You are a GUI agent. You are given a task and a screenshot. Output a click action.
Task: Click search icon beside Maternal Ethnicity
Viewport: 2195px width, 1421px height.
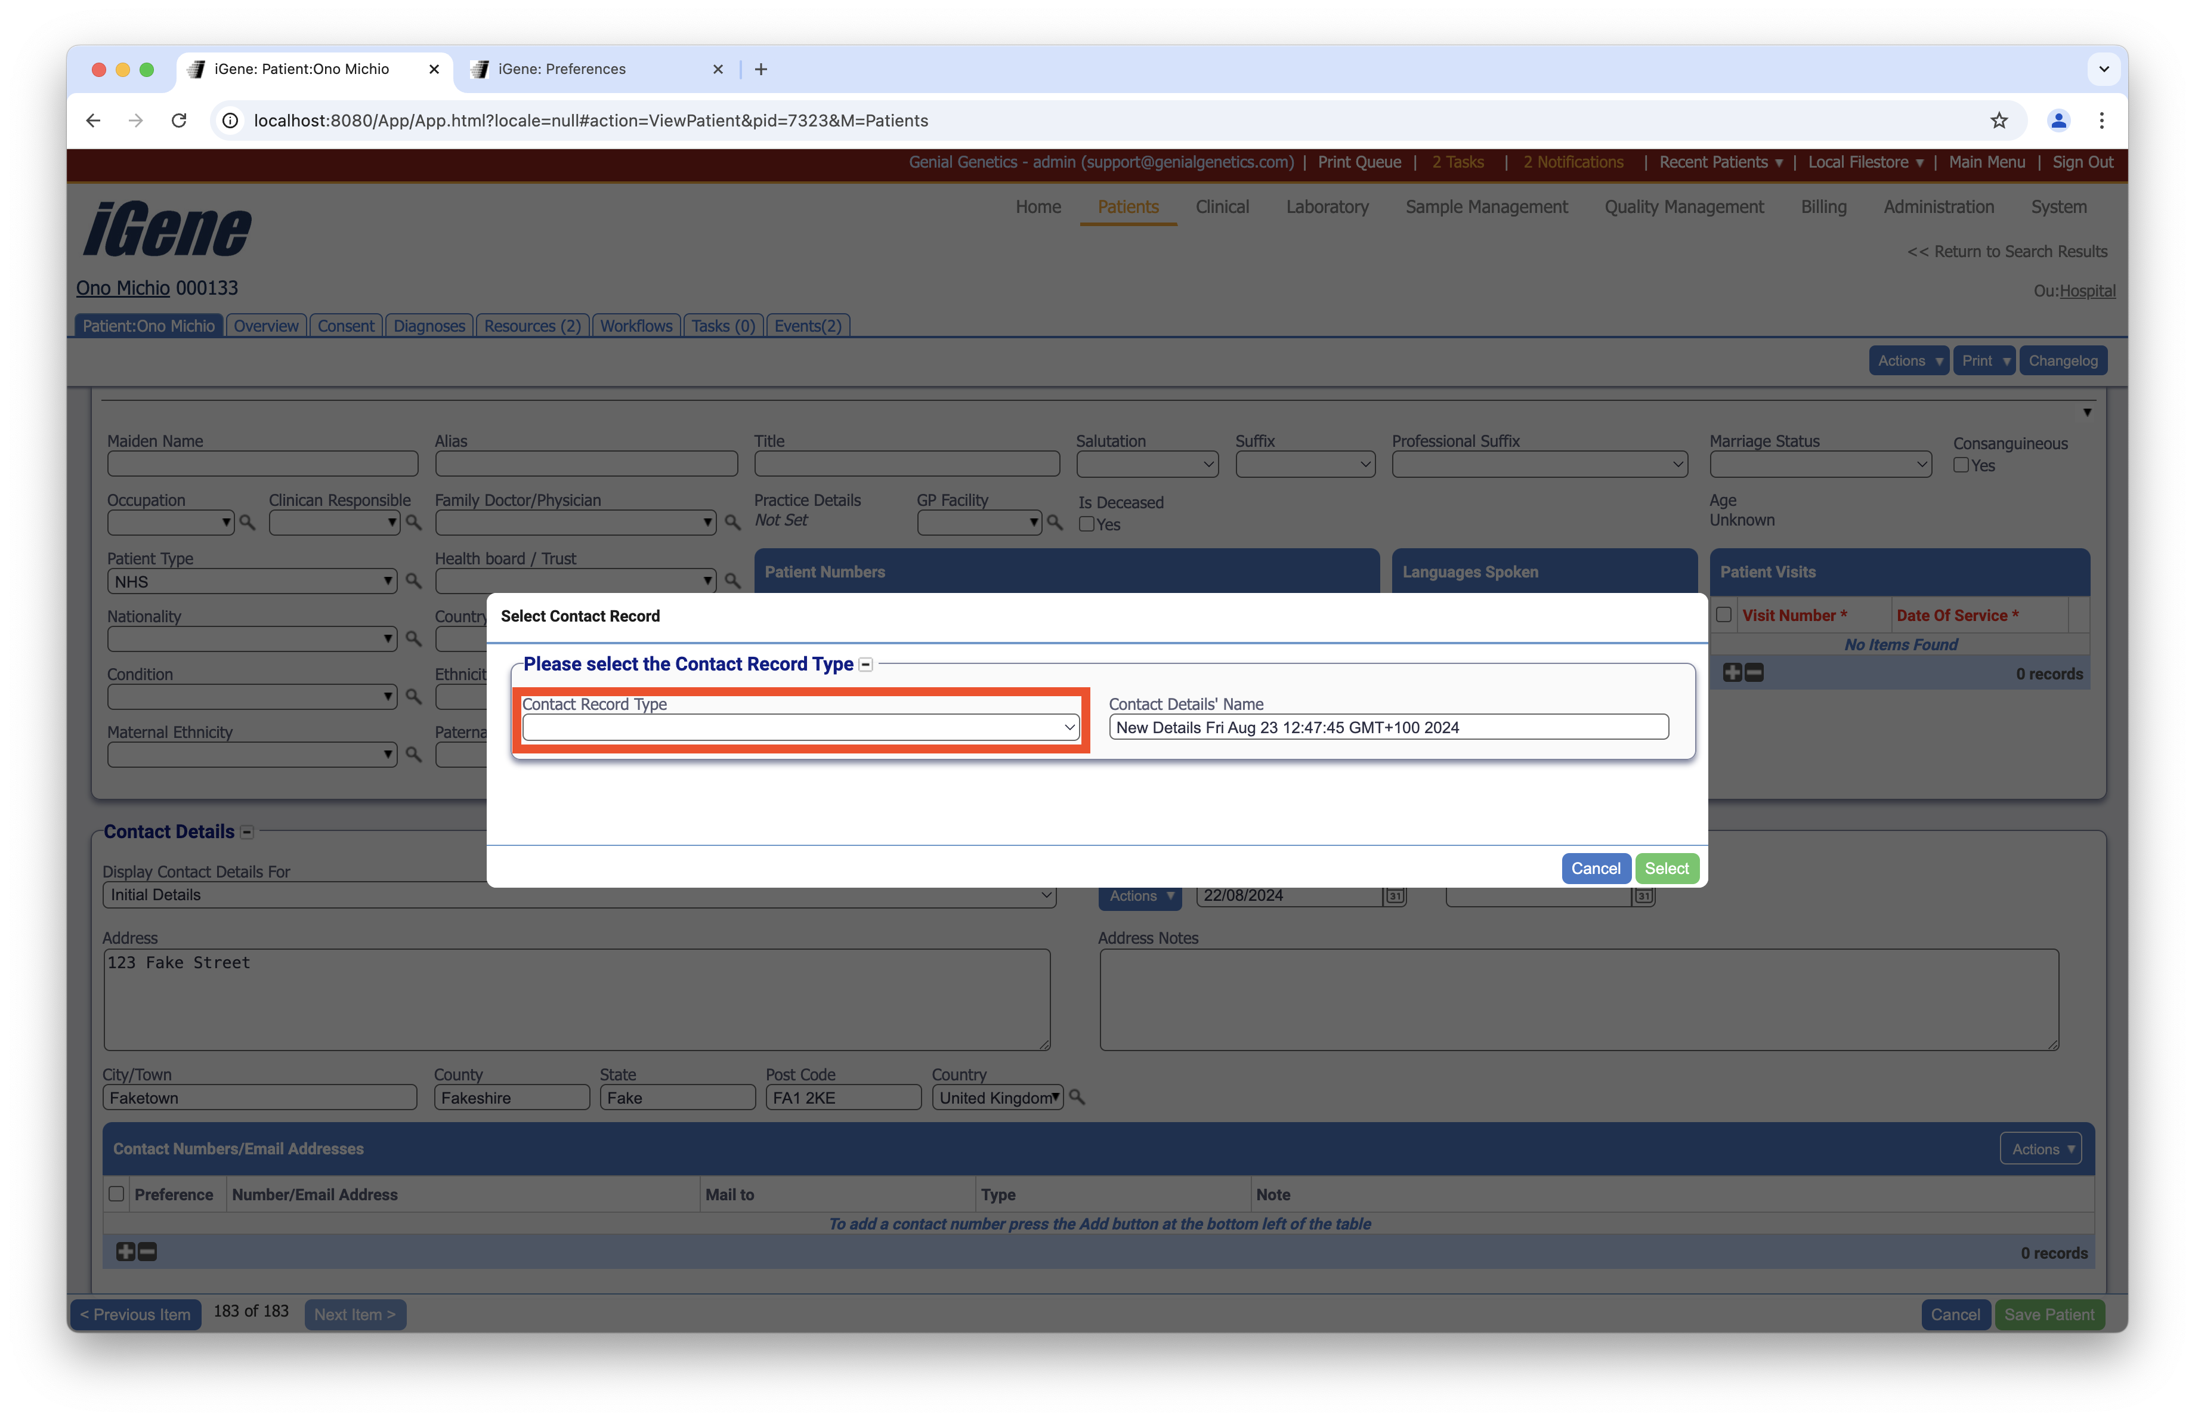tap(414, 754)
